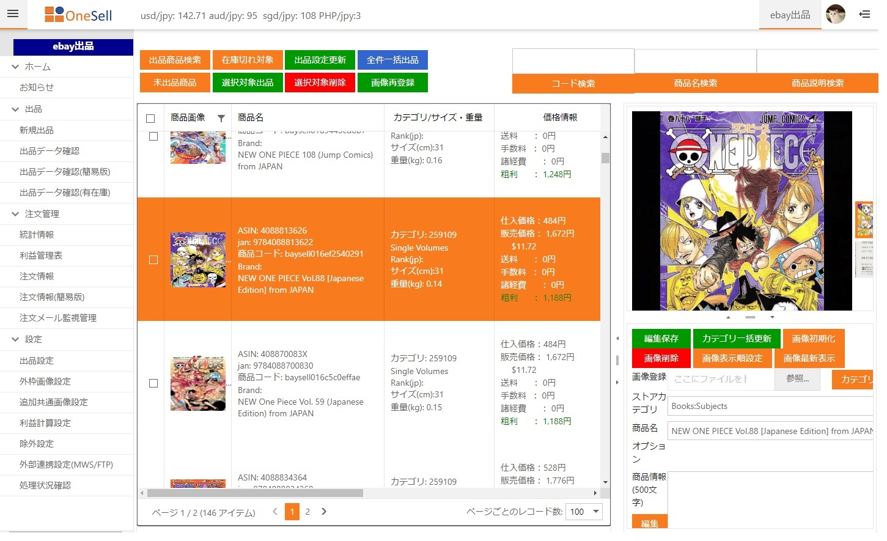Click the 画像表示順設定 button
This screenshot has height=541, width=887.
(x=732, y=358)
